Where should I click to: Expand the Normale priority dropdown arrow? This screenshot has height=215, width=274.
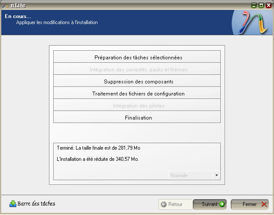216,175
